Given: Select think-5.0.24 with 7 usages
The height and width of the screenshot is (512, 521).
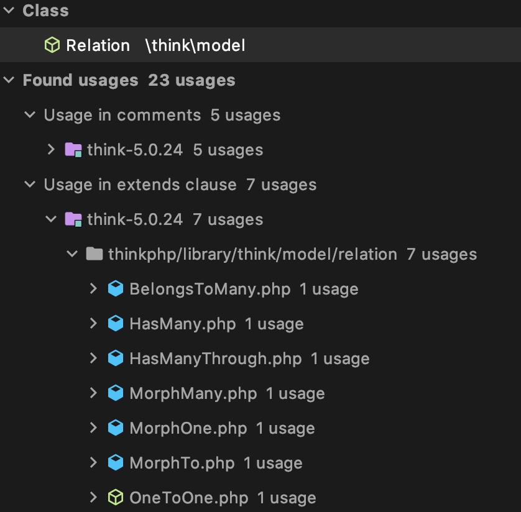Looking at the screenshot, I should pyautogui.click(x=175, y=219).
